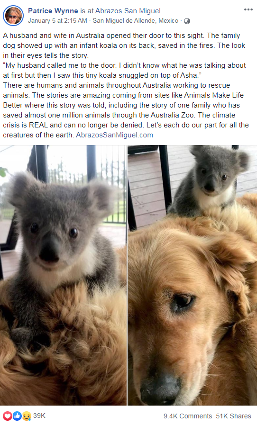The height and width of the screenshot is (425, 257).
Task: Click Patrice Wynne's profile picture
Action: click(13, 16)
